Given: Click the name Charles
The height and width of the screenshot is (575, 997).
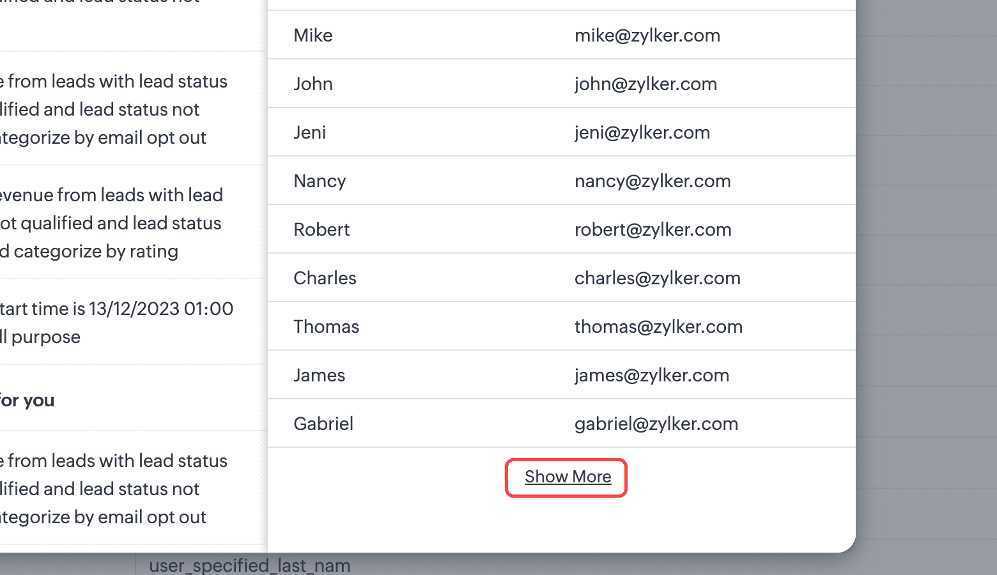Looking at the screenshot, I should (x=325, y=278).
